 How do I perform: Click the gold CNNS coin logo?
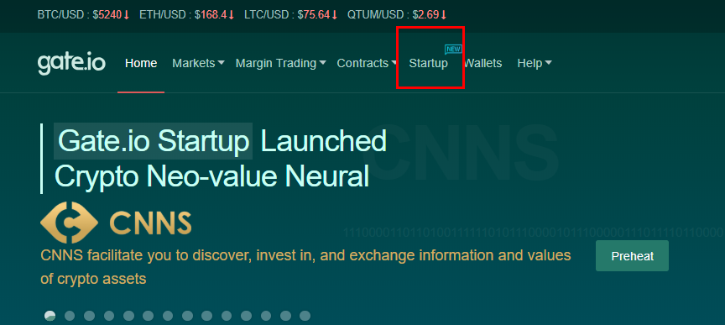pyautogui.click(x=69, y=223)
